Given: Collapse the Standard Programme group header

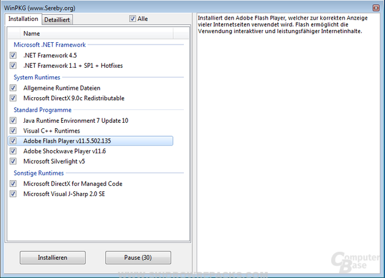Looking at the screenshot, I should 43,110.
